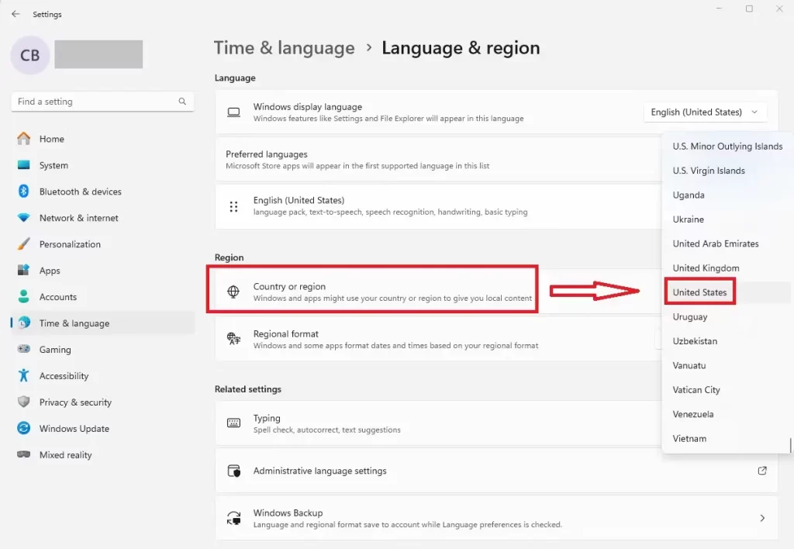
Task: Choose Ukraine from the country dropdown
Action: point(689,219)
